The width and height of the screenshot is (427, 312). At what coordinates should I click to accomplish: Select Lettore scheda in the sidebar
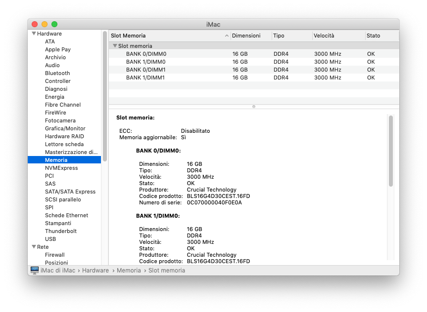(x=64, y=144)
